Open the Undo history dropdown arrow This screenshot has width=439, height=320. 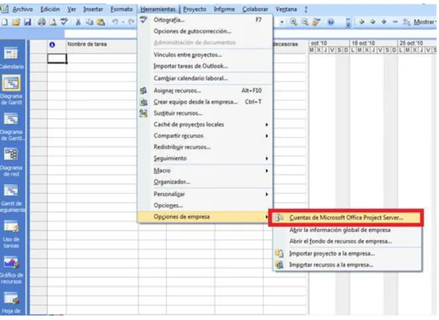[123, 22]
